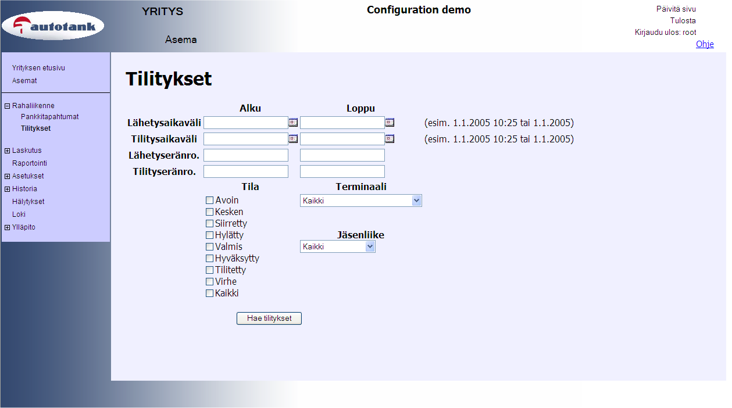Check the Hylätty status box
The height and width of the screenshot is (408, 732).
210,235
